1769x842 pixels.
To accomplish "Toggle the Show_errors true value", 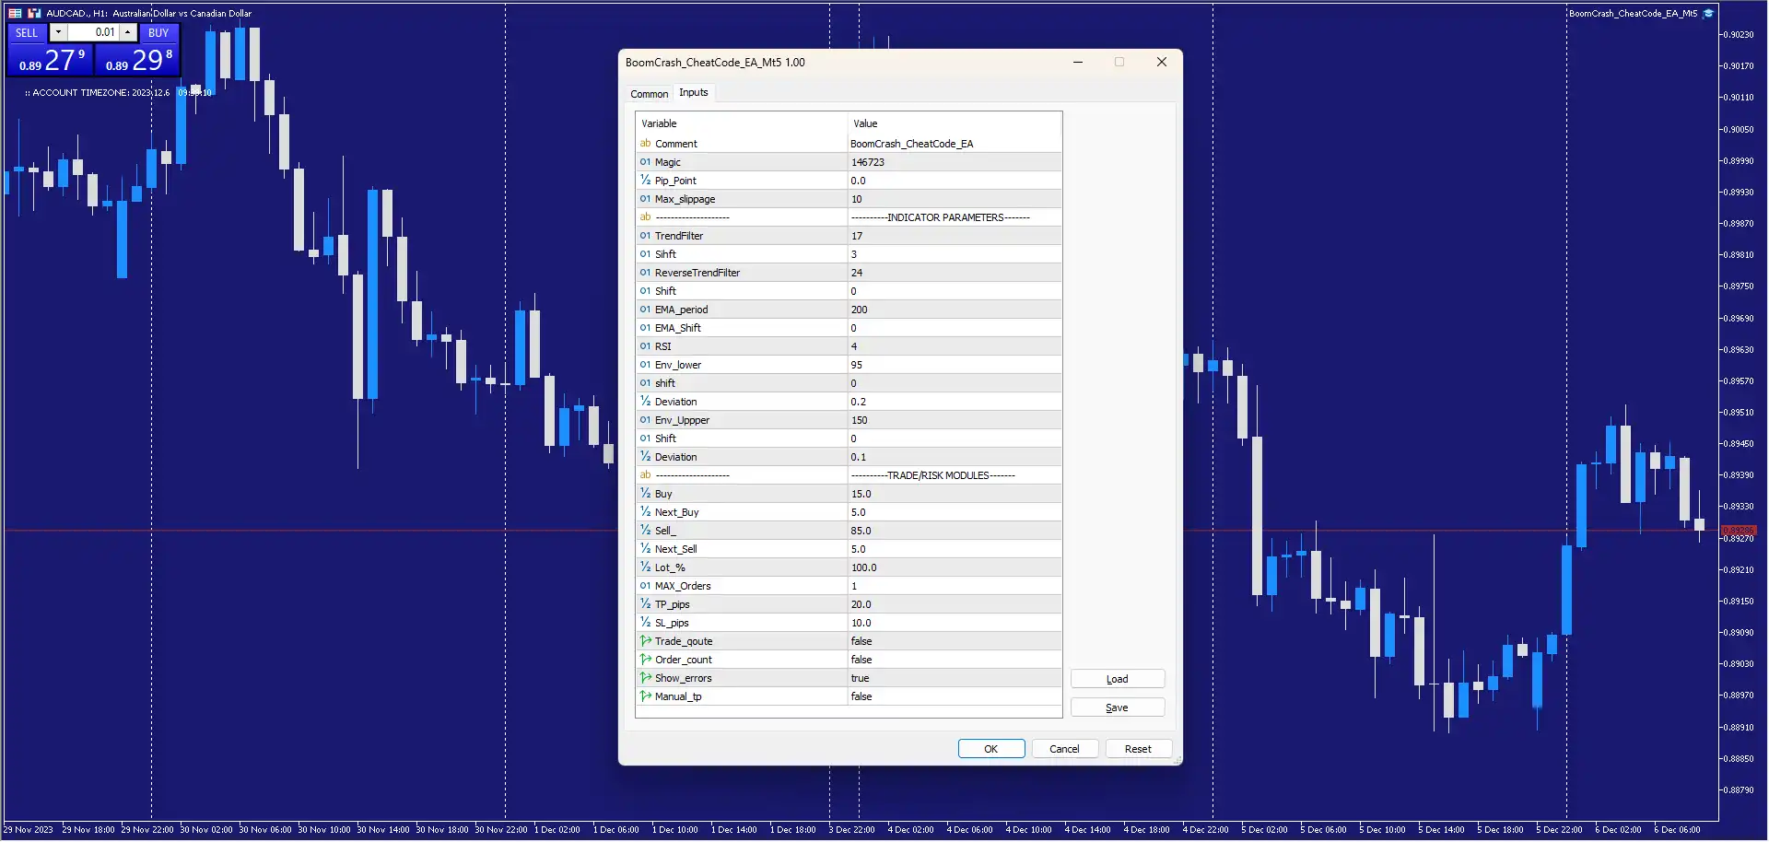I will (954, 678).
